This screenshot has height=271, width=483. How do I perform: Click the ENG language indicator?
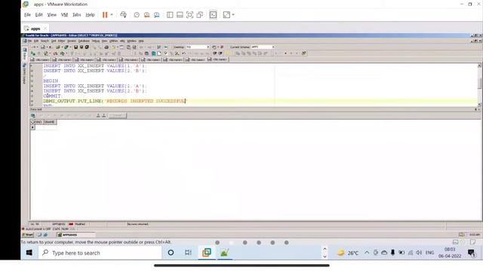(429, 253)
